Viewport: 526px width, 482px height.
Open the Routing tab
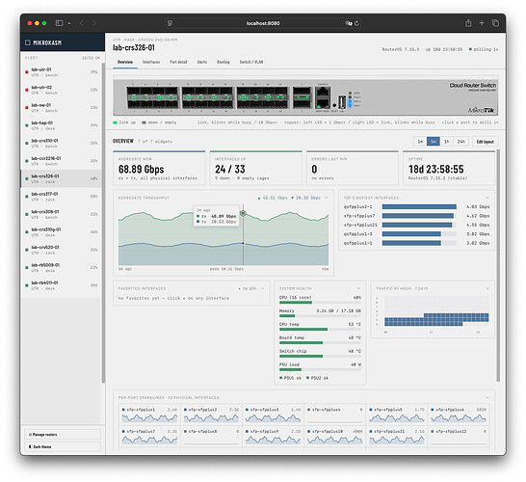[x=224, y=62]
